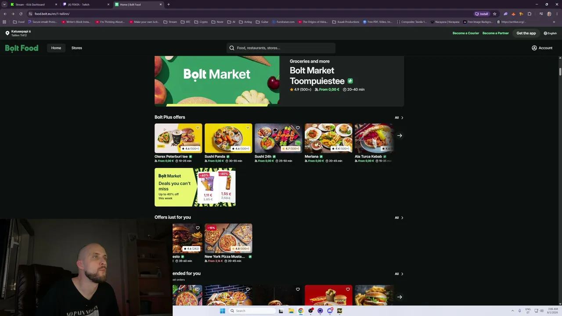Viewport: 562px width, 316px height.
Task: Go to the Home tab
Action: (x=56, y=48)
